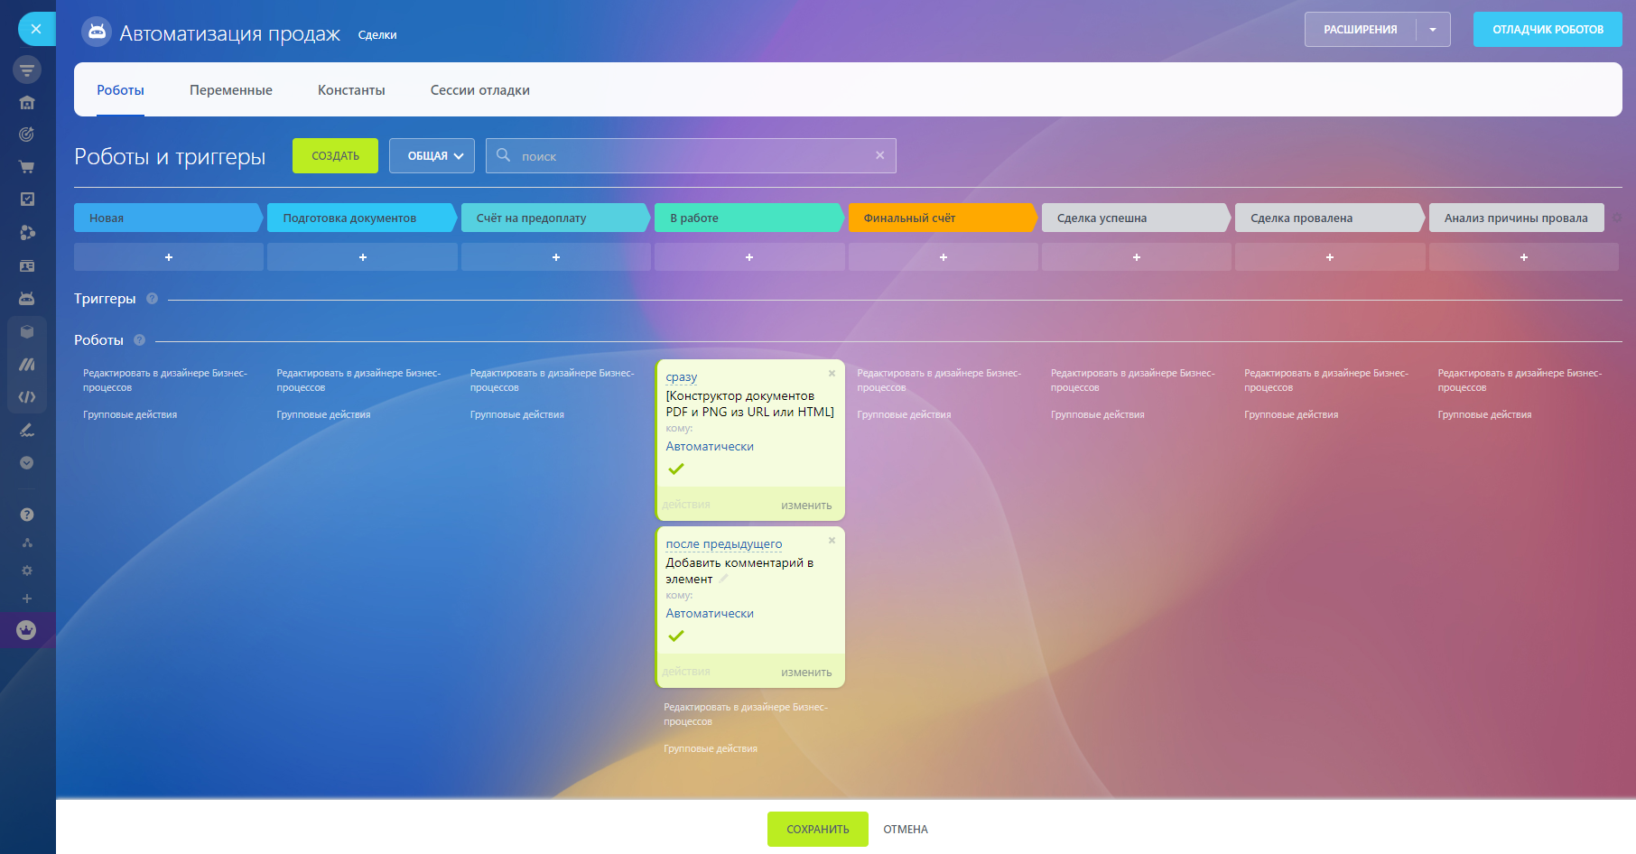1636x854 pixels.
Task: Click the В работе stage header
Action: [x=749, y=218]
